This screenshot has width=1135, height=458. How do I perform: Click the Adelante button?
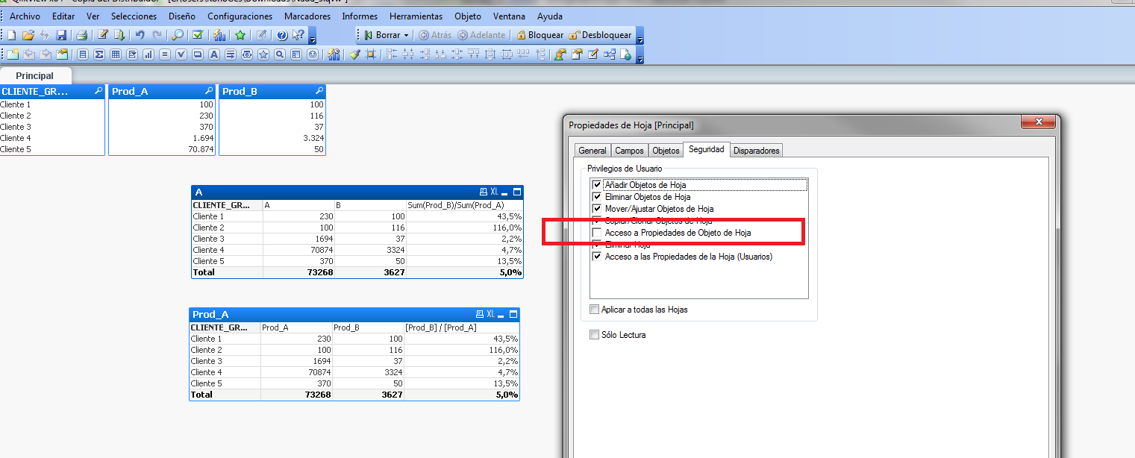481,35
